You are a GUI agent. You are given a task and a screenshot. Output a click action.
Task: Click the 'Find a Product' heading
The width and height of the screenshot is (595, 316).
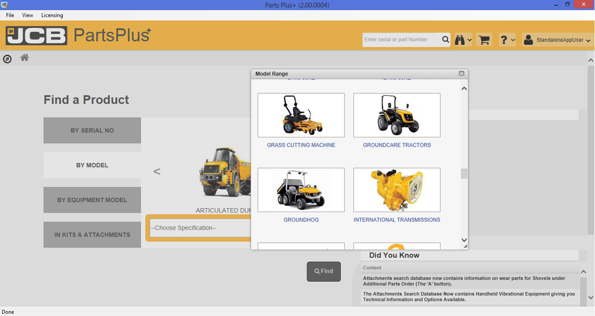click(86, 100)
